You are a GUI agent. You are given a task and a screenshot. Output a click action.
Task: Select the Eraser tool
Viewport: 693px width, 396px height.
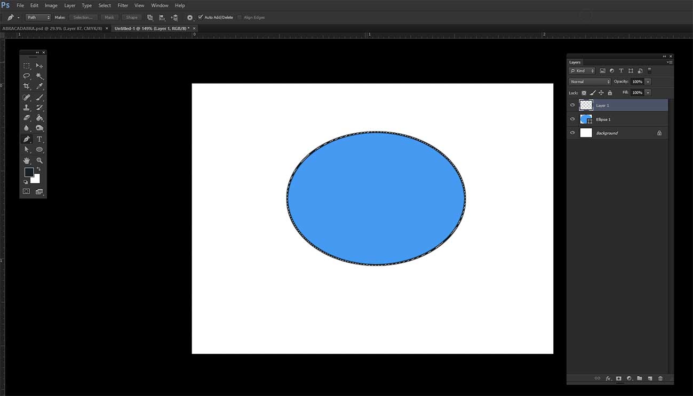tap(27, 118)
